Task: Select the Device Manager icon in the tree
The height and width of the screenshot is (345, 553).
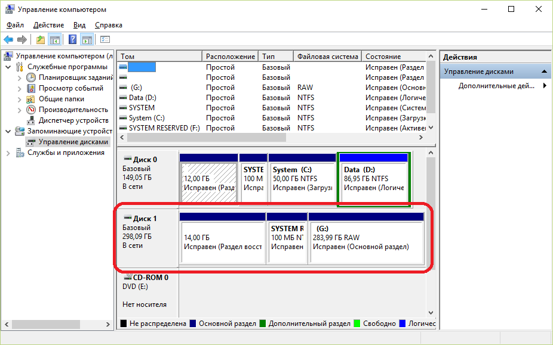Action: tap(31, 120)
